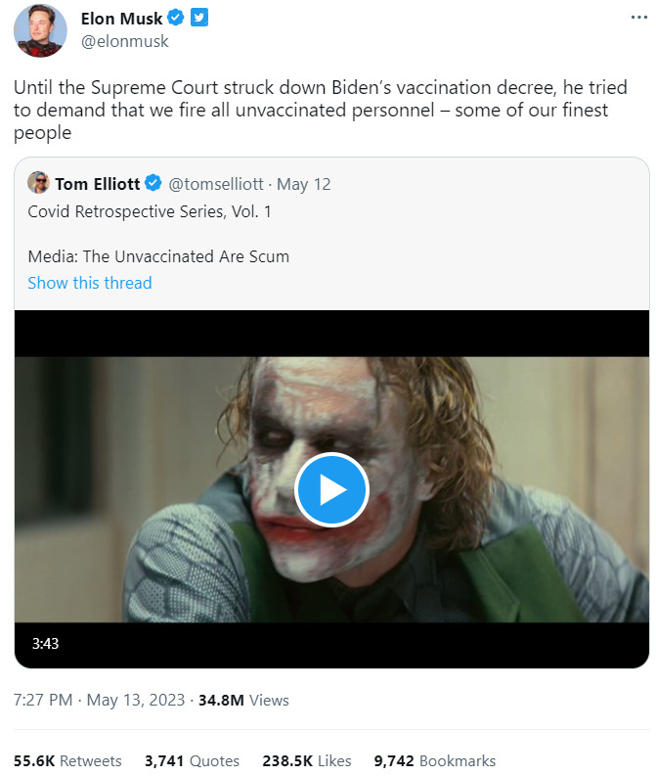The width and height of the screenshot is (656, 776).
Task: Open the 238.5K Likes list
Action: 308,760
